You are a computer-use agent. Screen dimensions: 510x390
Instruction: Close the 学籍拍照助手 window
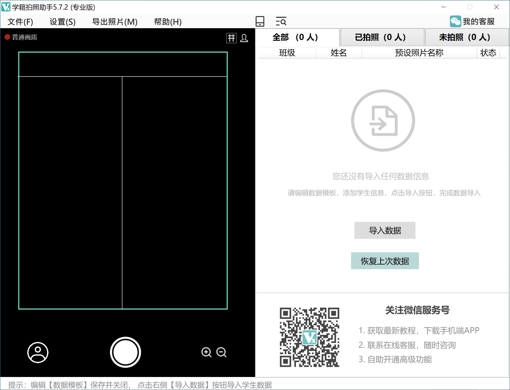(496, 7)
